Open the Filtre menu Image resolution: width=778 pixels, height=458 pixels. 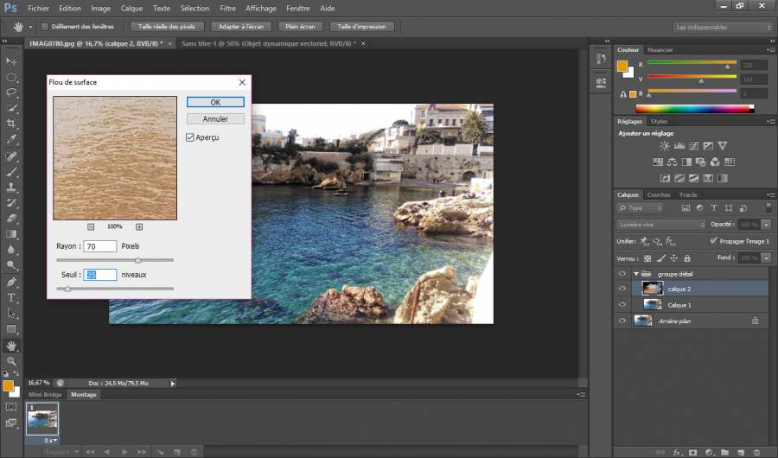pyautogui.click(x=227, y=8)
